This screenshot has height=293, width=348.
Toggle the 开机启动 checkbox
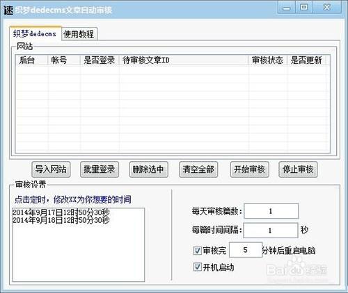pyautogui.click(x=197, y=267)
